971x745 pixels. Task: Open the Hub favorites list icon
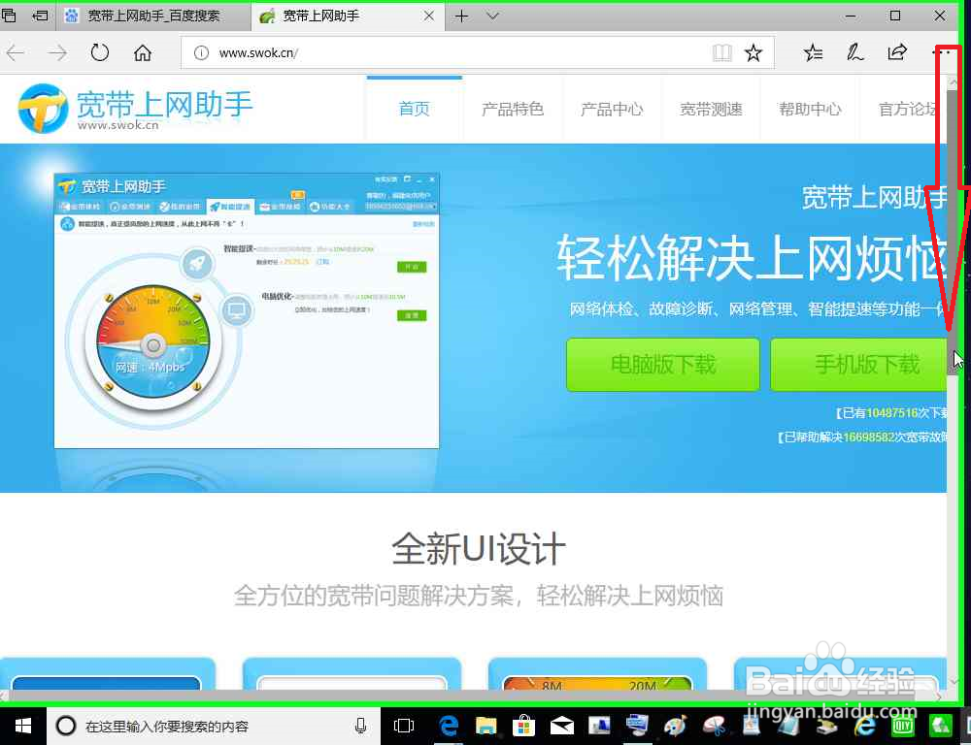point(813,53)
